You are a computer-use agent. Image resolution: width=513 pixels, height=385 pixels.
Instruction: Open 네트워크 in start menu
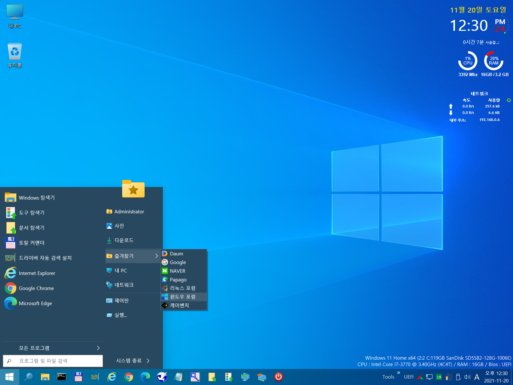click(x=132, y=285)
